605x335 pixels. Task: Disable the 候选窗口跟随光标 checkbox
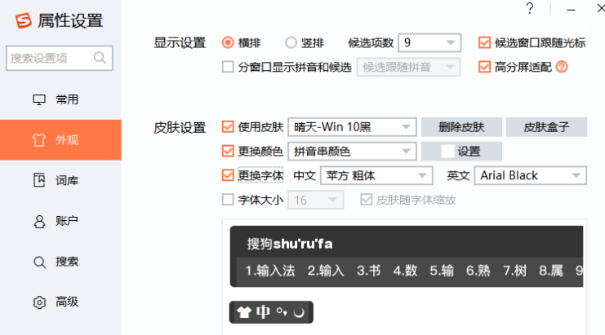coord(484,42)
